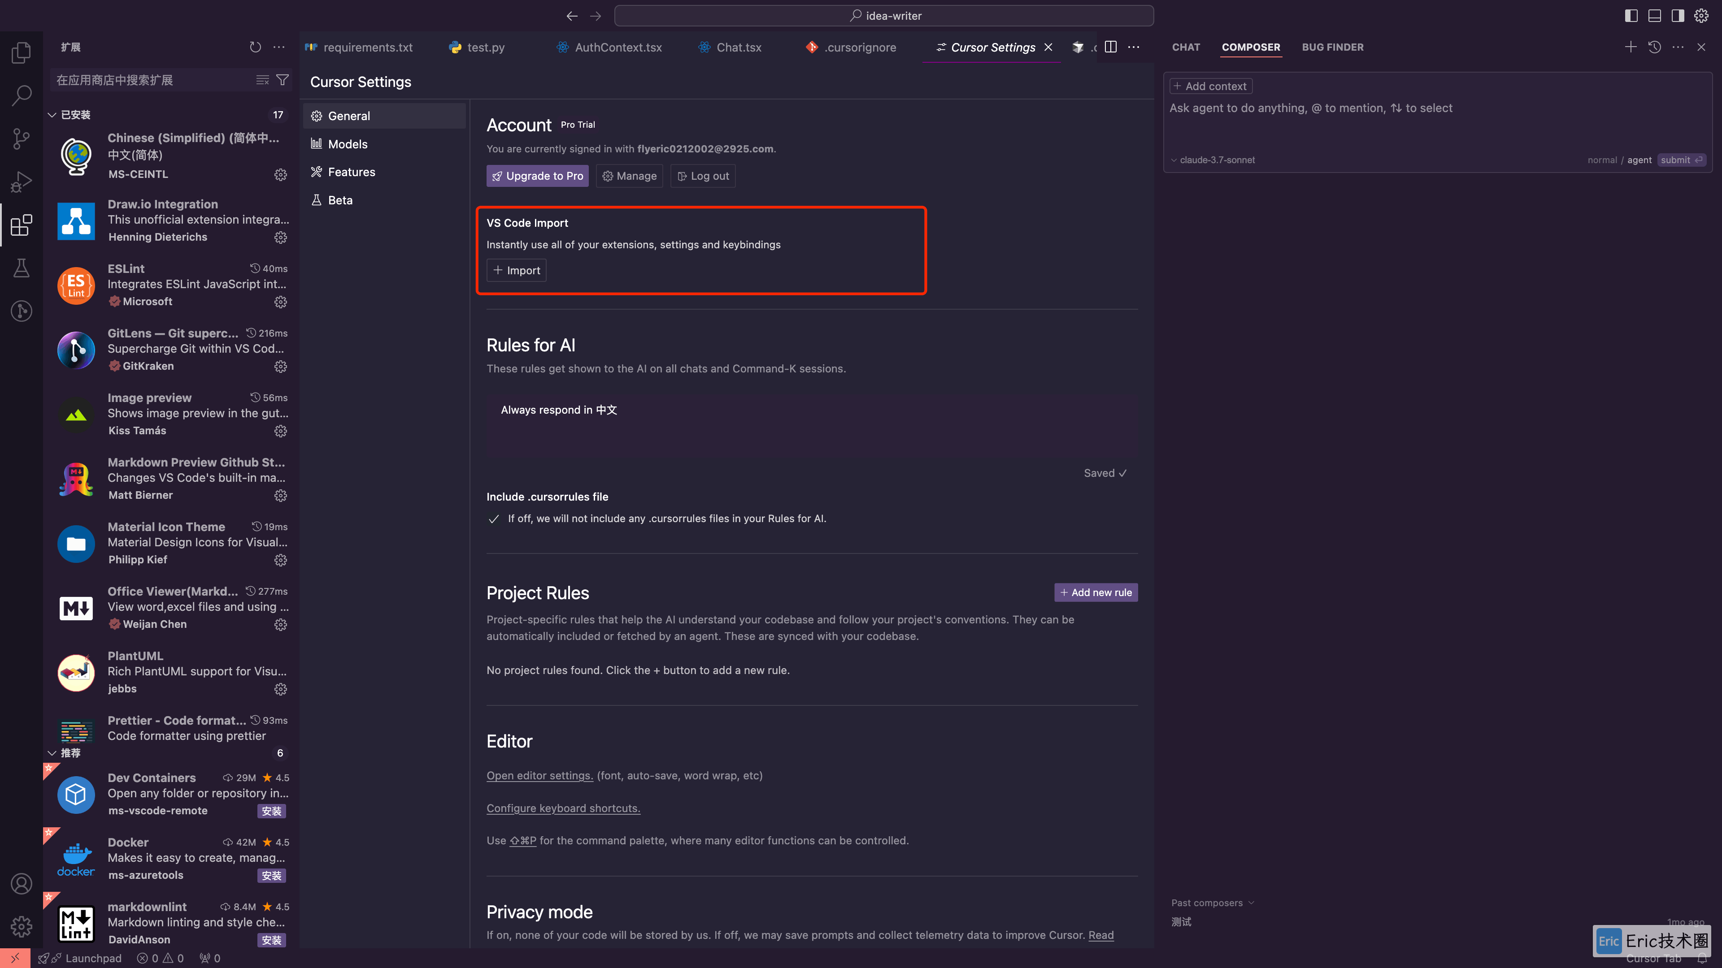Open editor more actions ellipsis menu

tap(1134, 47)
